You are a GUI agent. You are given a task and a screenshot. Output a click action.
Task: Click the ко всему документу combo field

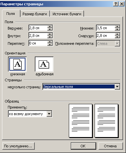coord(27,114)
